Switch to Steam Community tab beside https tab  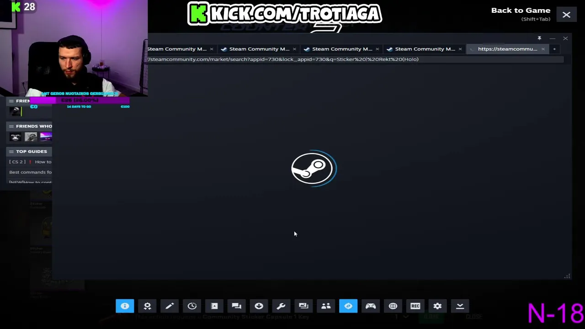pos(425,49)
